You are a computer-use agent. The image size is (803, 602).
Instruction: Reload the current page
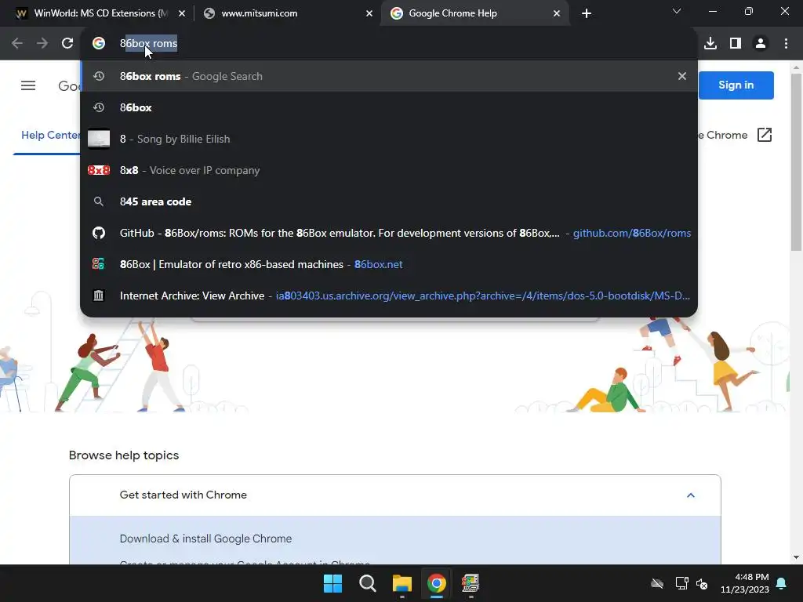pyautogui.click(x=67, y=44)
